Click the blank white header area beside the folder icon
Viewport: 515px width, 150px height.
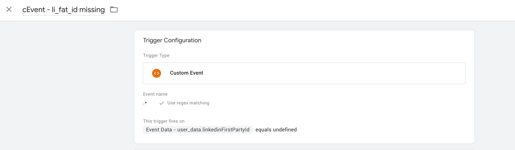302,10
